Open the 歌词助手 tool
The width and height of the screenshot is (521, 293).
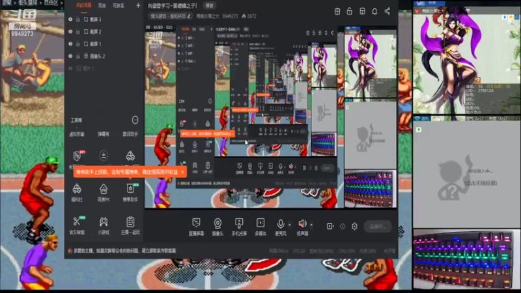tap(130, 134)
